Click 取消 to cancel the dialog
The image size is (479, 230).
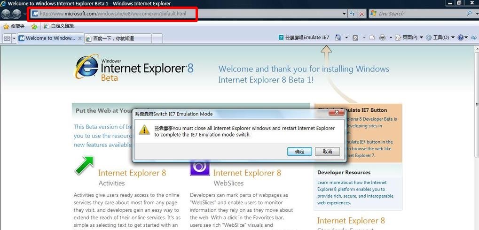pyautogui.click(x=327, y=151)
